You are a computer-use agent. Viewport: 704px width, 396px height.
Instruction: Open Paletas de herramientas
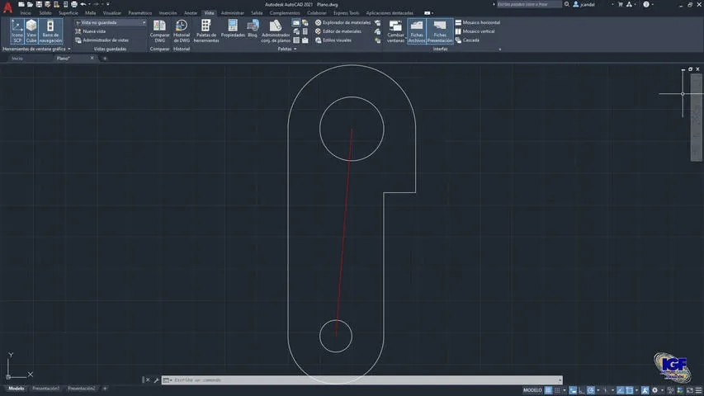click(x=206, y=31)
